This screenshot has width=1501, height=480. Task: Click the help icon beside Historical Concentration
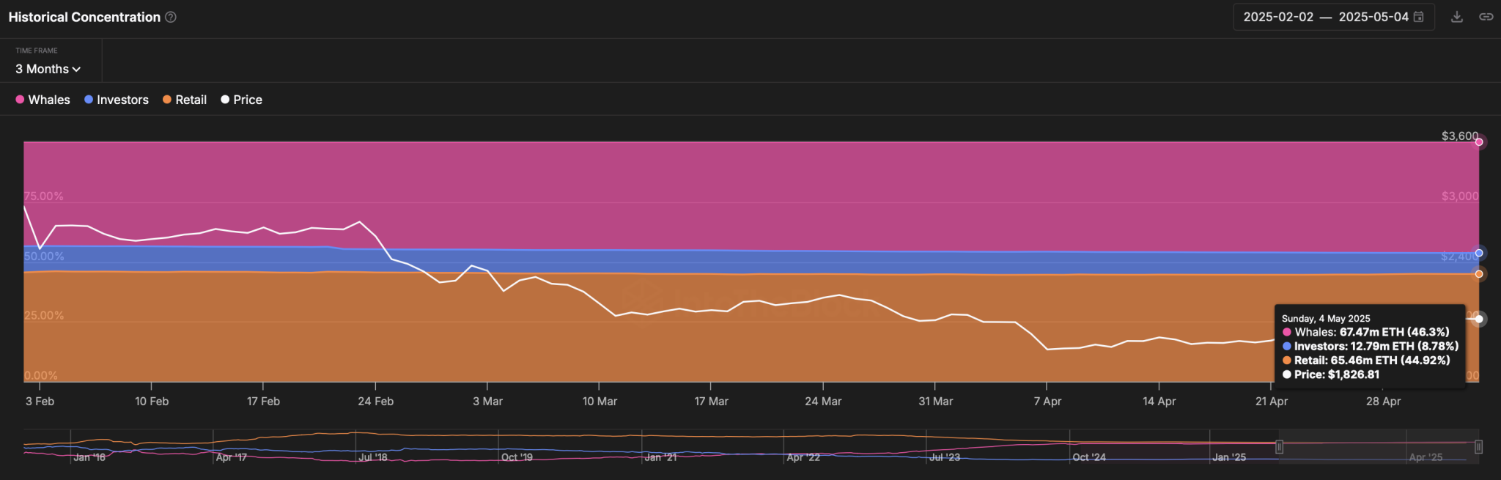click(171, 17)
